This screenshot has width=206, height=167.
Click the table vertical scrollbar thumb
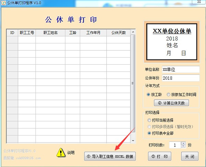[133, 83]
